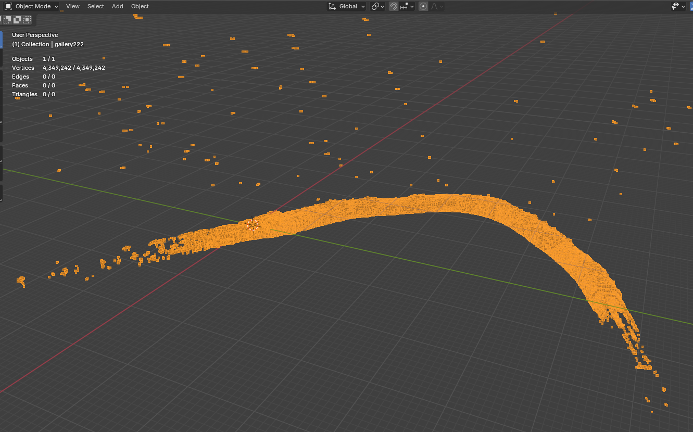Open the selectability and visibility popover
This screenshot has width=693, height=432.
point(678,6)
